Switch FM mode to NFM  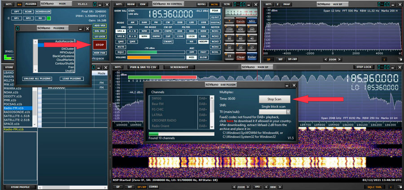click(x=144, y=31)
